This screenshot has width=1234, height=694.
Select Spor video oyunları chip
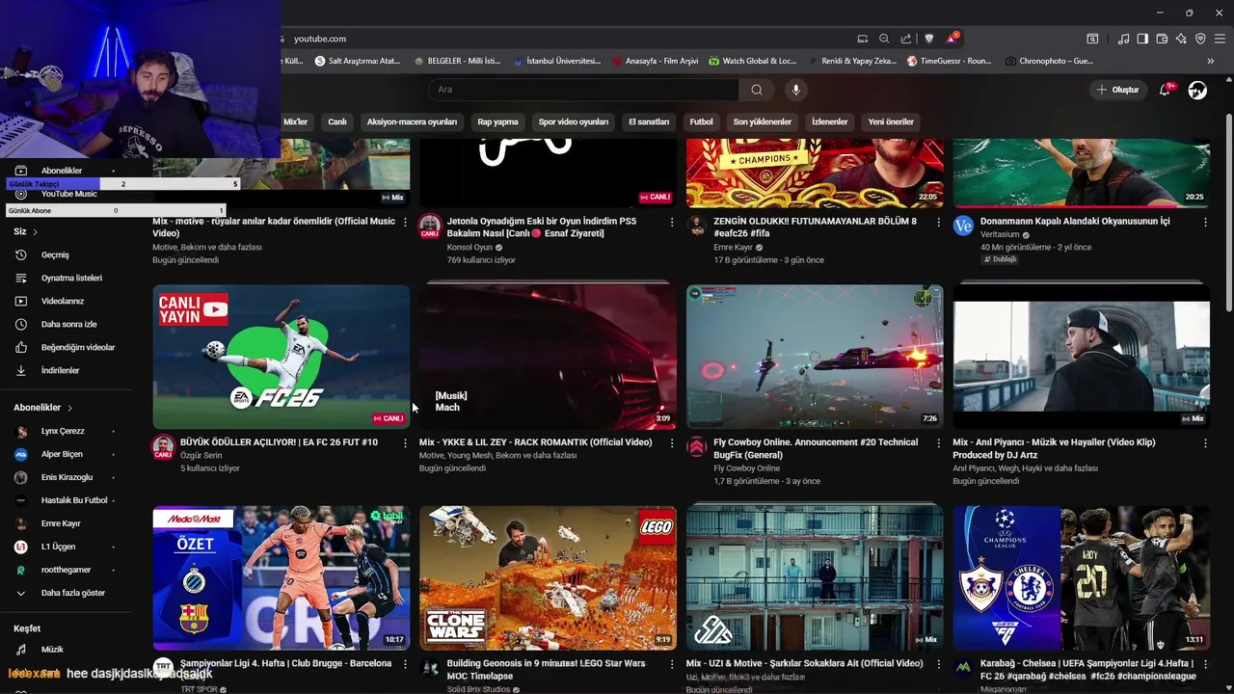coord(574,122)
